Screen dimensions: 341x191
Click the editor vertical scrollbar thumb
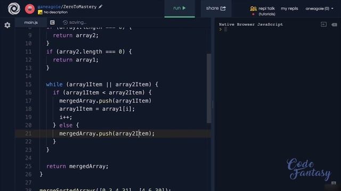tap(209, 89)
